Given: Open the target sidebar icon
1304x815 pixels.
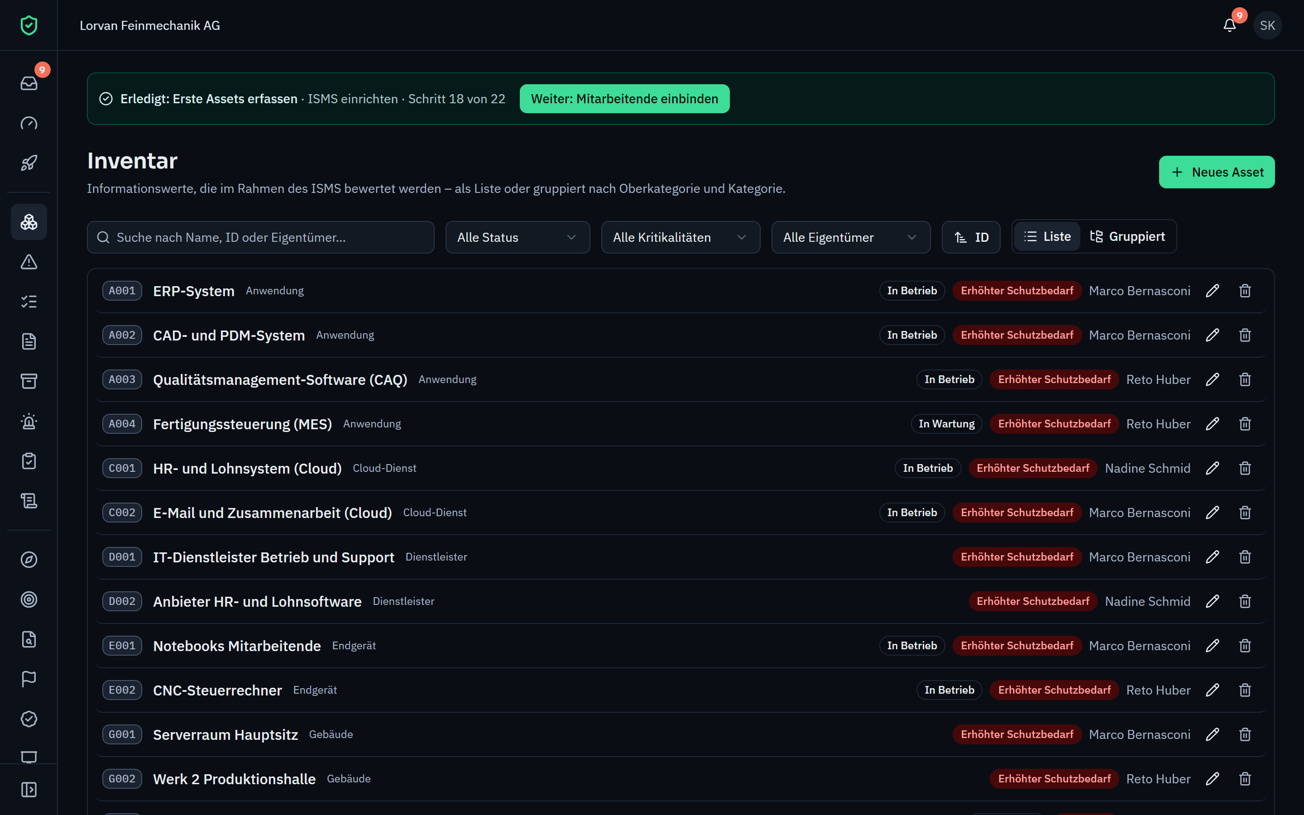Looking at the screenshot, I should pyautogui.click(x=29, y=599).
